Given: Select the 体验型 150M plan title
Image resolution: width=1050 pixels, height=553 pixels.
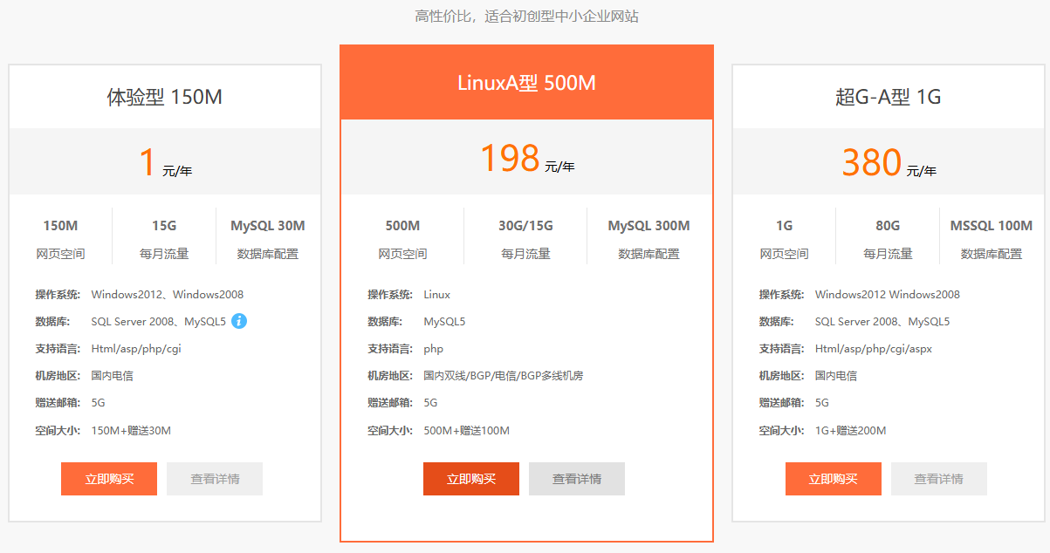Looking at the screenshot, I should (x=164, y=96).
